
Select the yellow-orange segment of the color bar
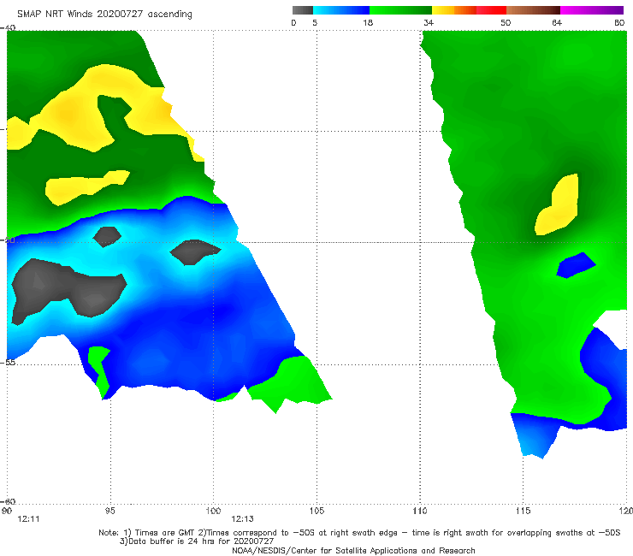[454, 10]
